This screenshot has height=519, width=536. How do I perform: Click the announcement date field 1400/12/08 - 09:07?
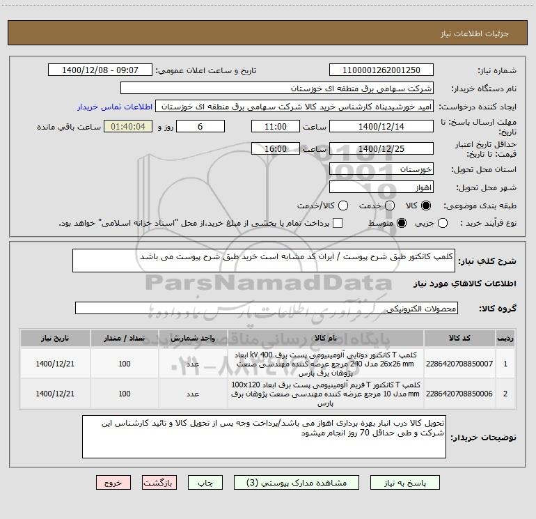[100, 70]
